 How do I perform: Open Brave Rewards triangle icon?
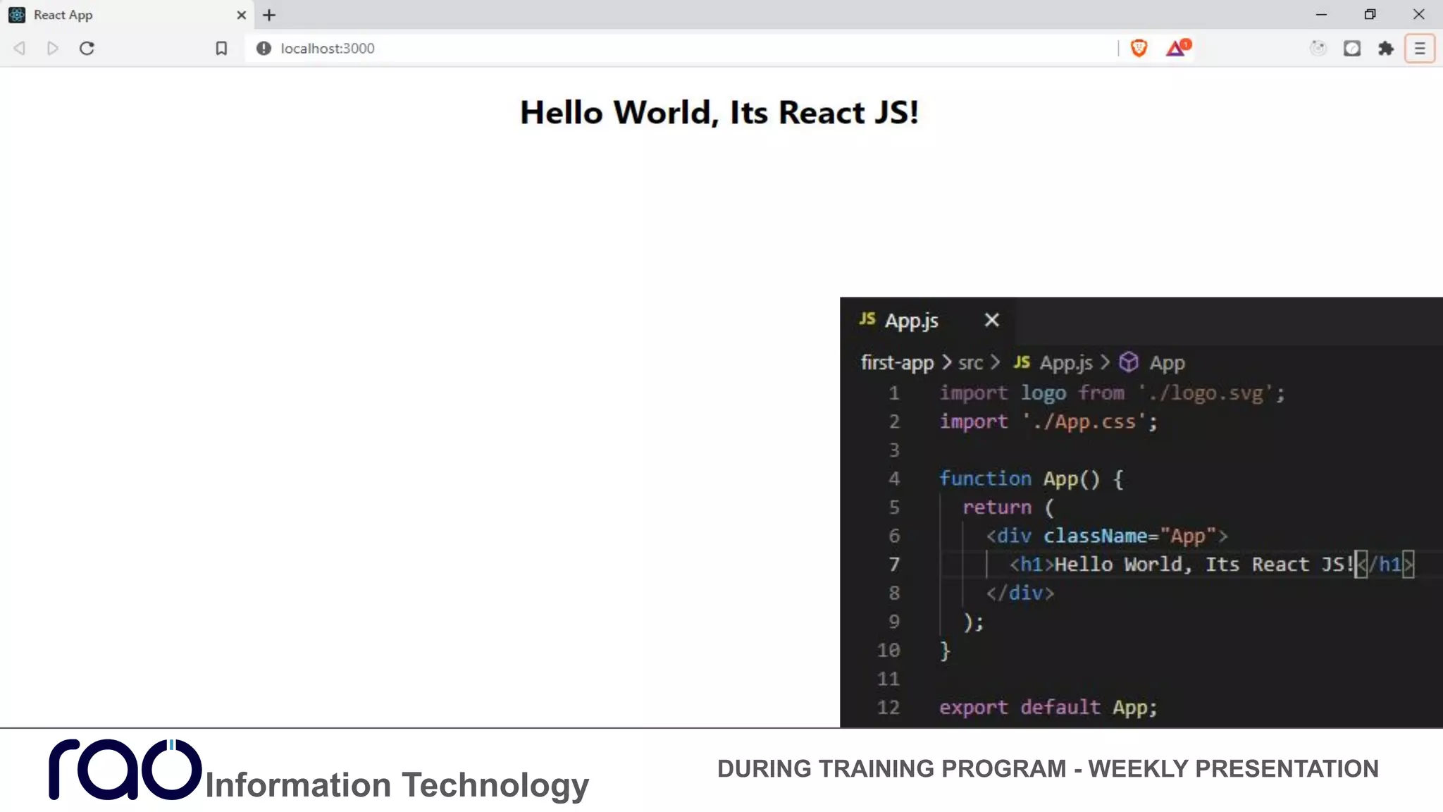[x=1175, y=48]
